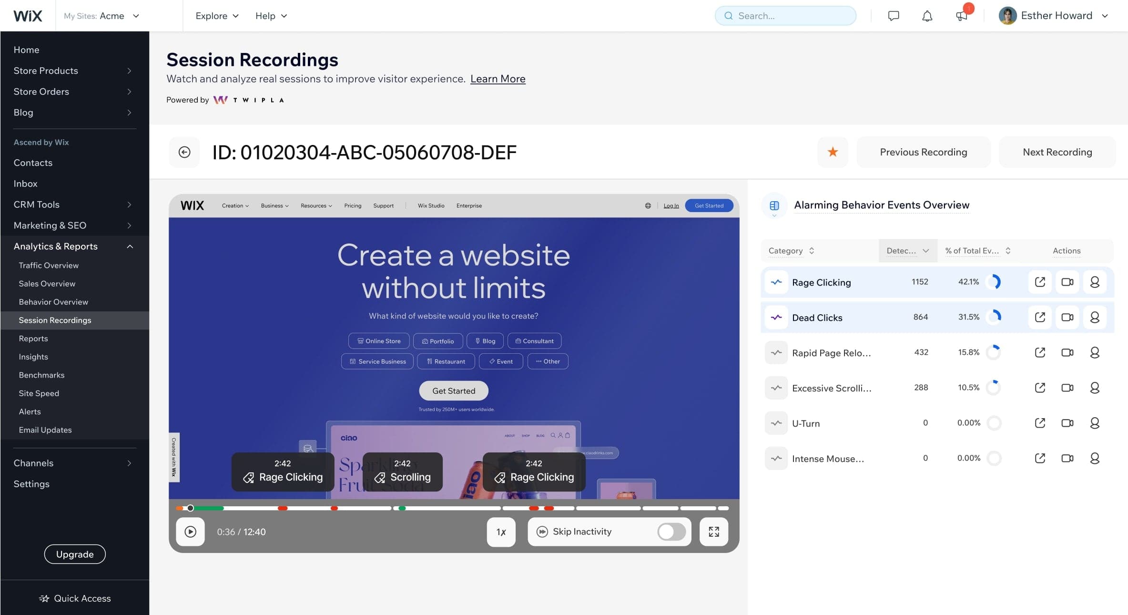Open external link icon for Dead Clicks
The image size is (1128, 615).
tap(1040, 318)
